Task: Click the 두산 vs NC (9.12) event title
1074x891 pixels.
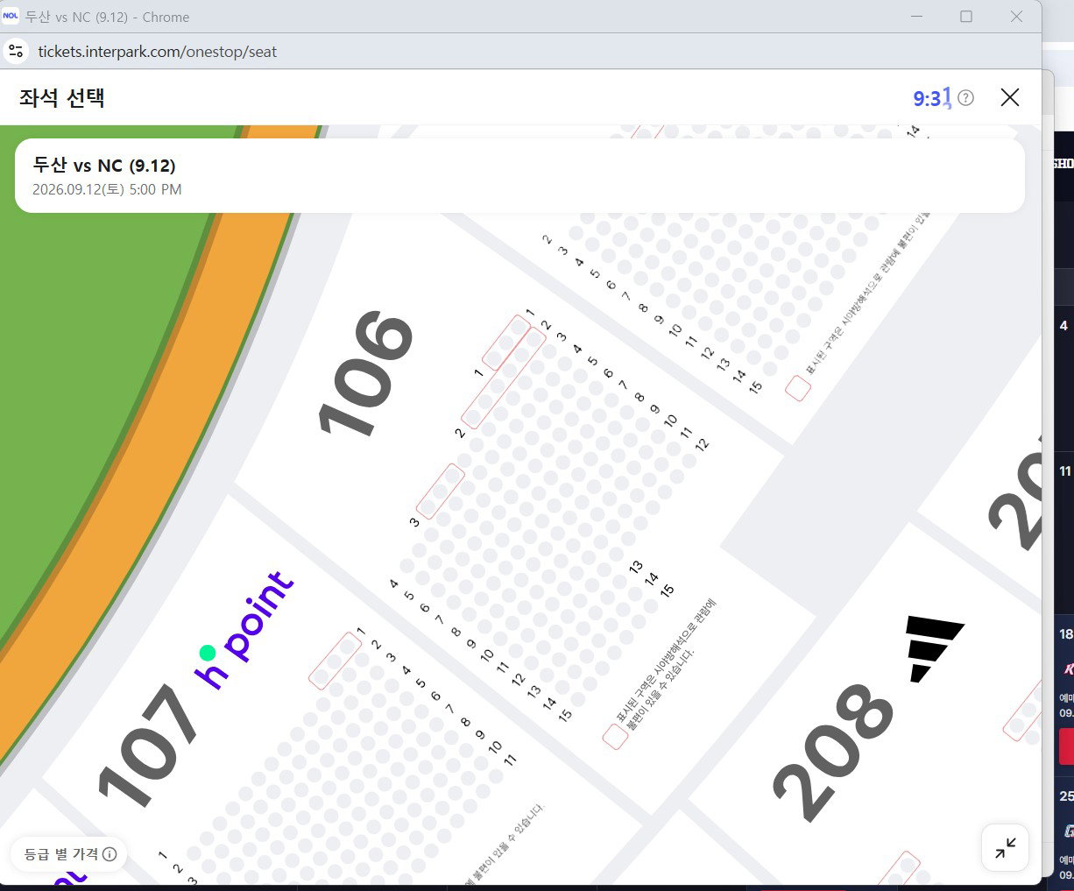Action: coord(104,165)
